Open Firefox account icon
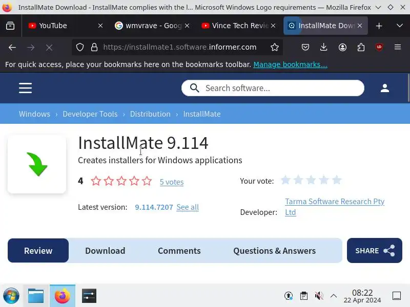The image size is (410, 307). (x=342, y=47)
